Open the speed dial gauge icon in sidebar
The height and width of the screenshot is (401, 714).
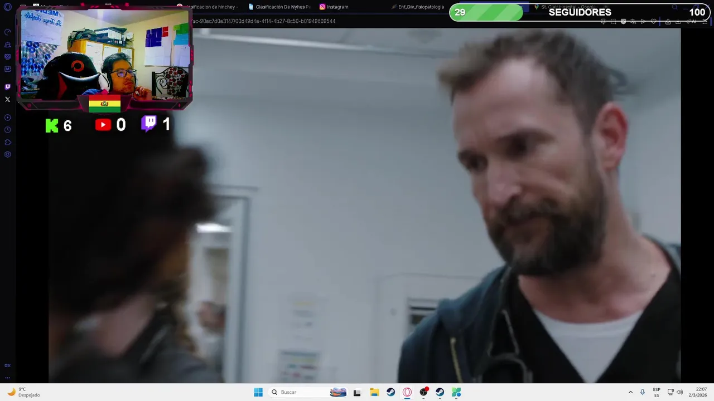(x=7, y=32)
